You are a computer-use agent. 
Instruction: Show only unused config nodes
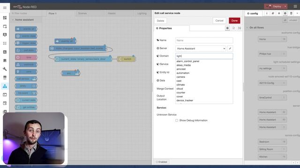tap(293, 20)
